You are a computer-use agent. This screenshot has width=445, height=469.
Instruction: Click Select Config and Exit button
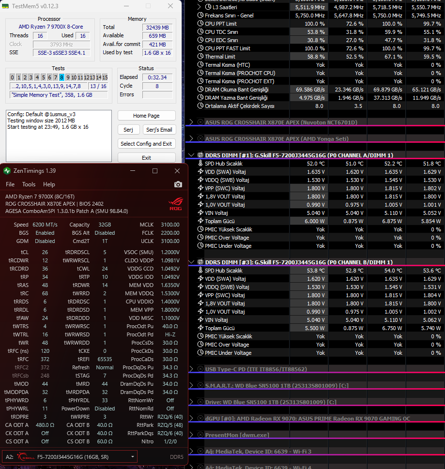click(x=146, y=144)
